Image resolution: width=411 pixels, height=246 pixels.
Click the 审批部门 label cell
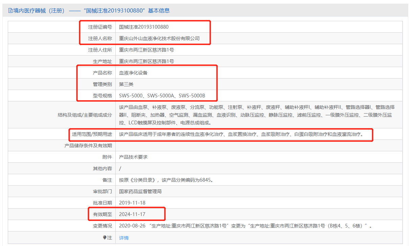(62, 191)
